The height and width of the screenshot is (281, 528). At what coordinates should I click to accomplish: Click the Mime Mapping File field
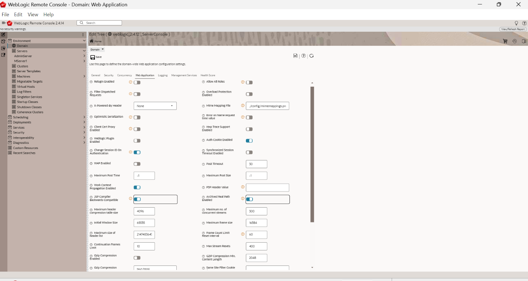click(x=267, y=106)
